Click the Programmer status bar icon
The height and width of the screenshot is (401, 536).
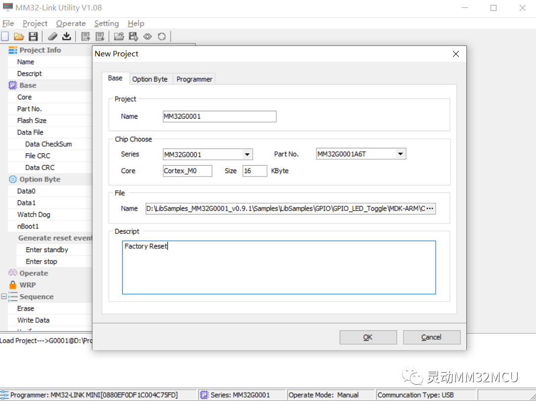pos(4,395)
